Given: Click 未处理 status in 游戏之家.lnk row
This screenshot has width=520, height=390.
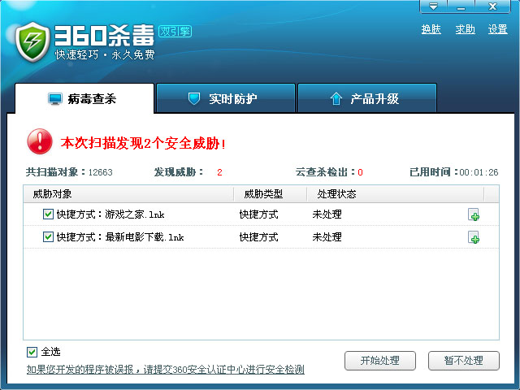Looking at the screenshot, I should click(x=327, y=214).
